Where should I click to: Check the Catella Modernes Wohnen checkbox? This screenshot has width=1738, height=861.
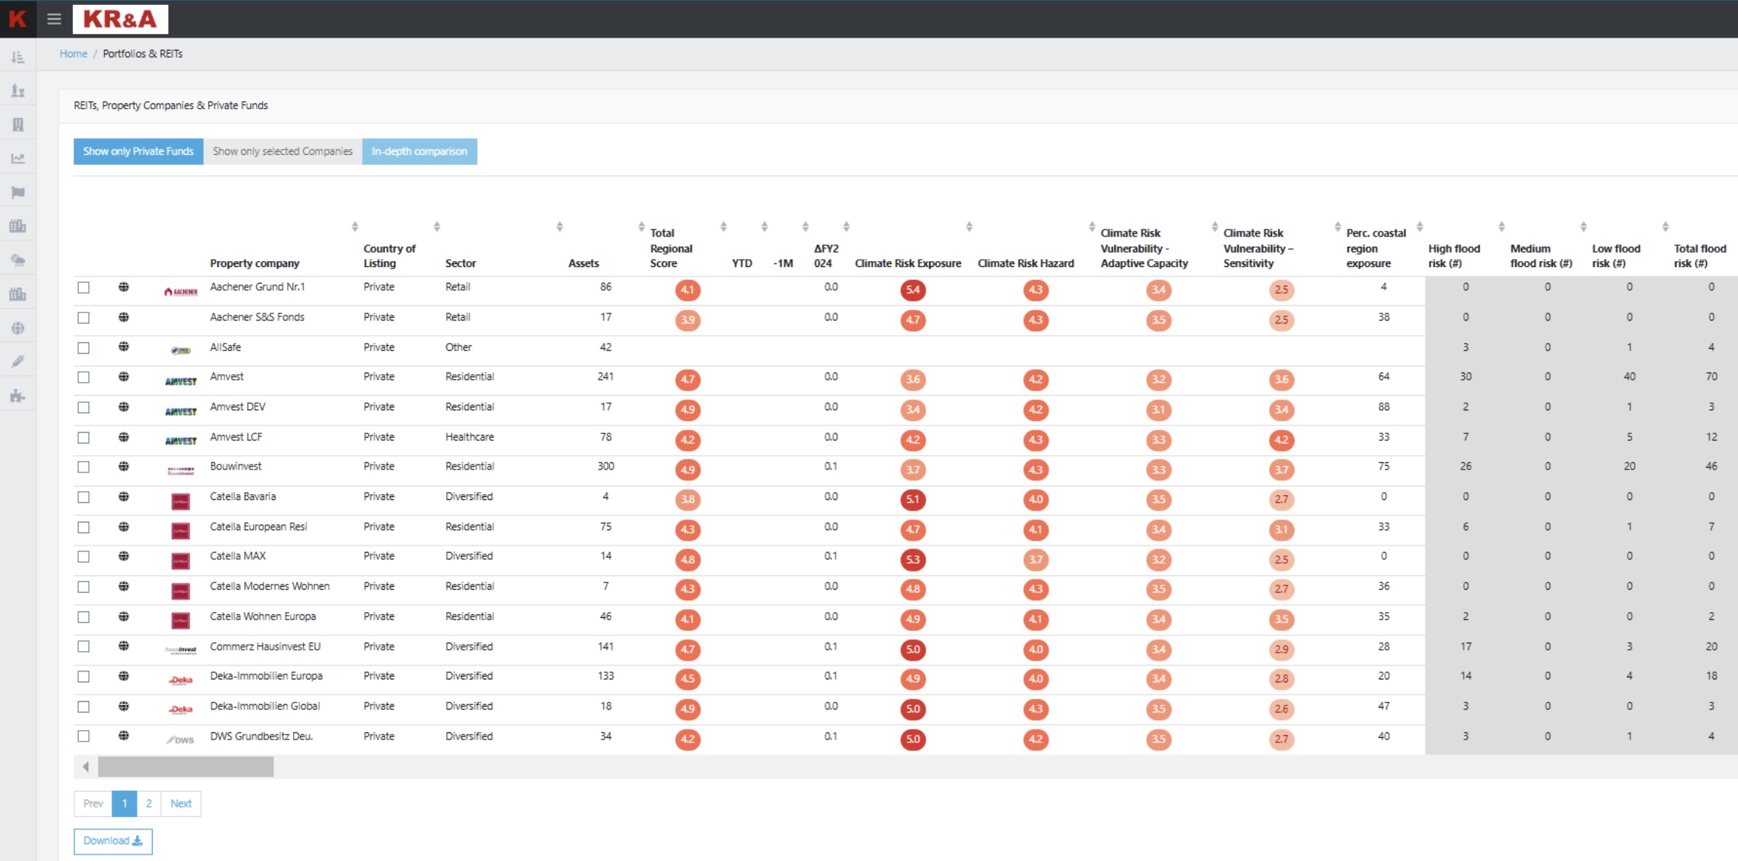[84, 587]
